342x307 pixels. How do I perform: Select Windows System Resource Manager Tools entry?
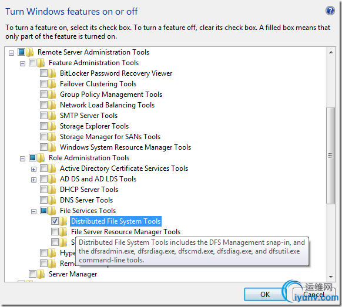(125, 147)
